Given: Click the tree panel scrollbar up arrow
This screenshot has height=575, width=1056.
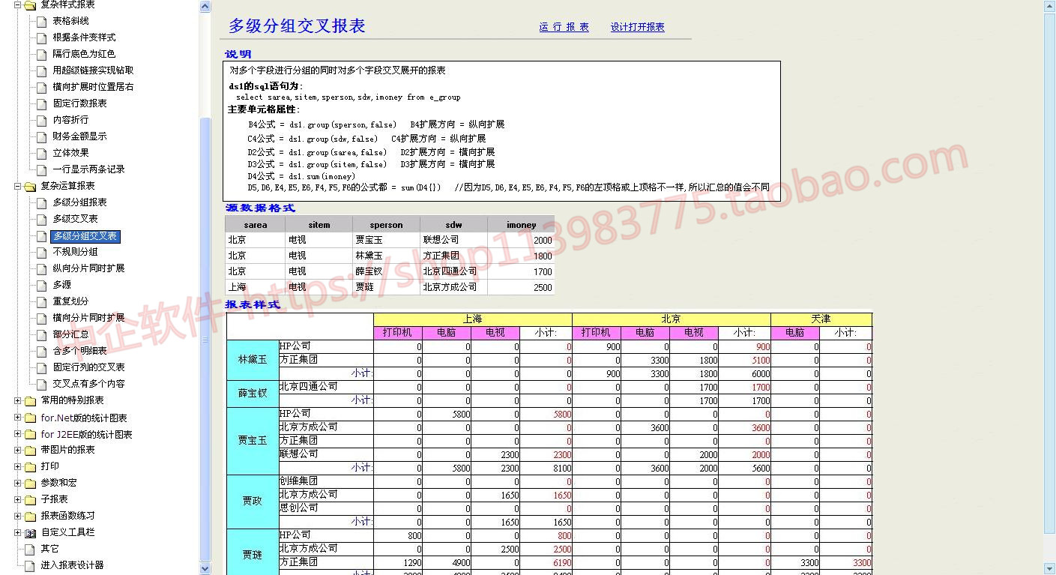Looking at the screenshot, I should [205, 7].
